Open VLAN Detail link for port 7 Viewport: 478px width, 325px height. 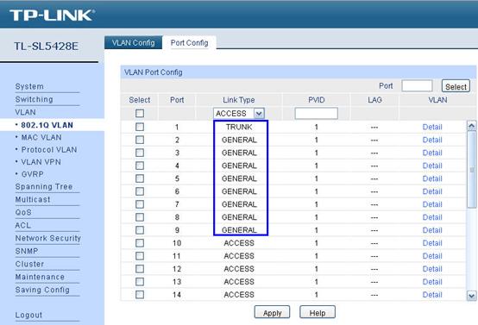[432, 204]
